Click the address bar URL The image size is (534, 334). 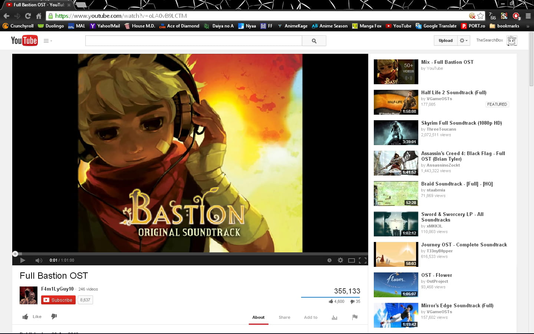(121, 16)
